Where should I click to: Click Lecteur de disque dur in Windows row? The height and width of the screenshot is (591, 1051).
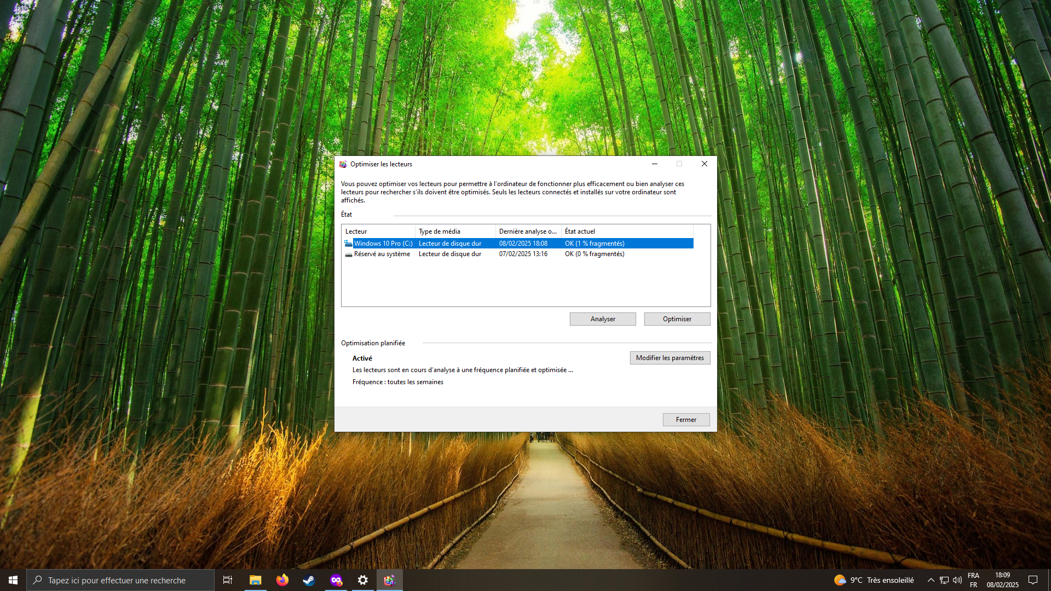point(450,244)
